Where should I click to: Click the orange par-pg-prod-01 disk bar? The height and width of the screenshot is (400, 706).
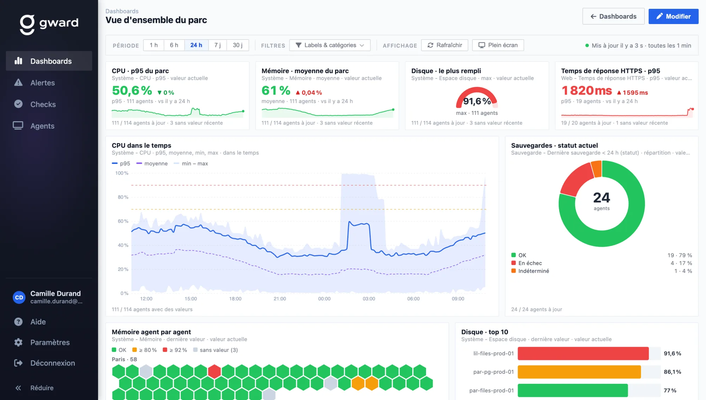coord(579,372)
